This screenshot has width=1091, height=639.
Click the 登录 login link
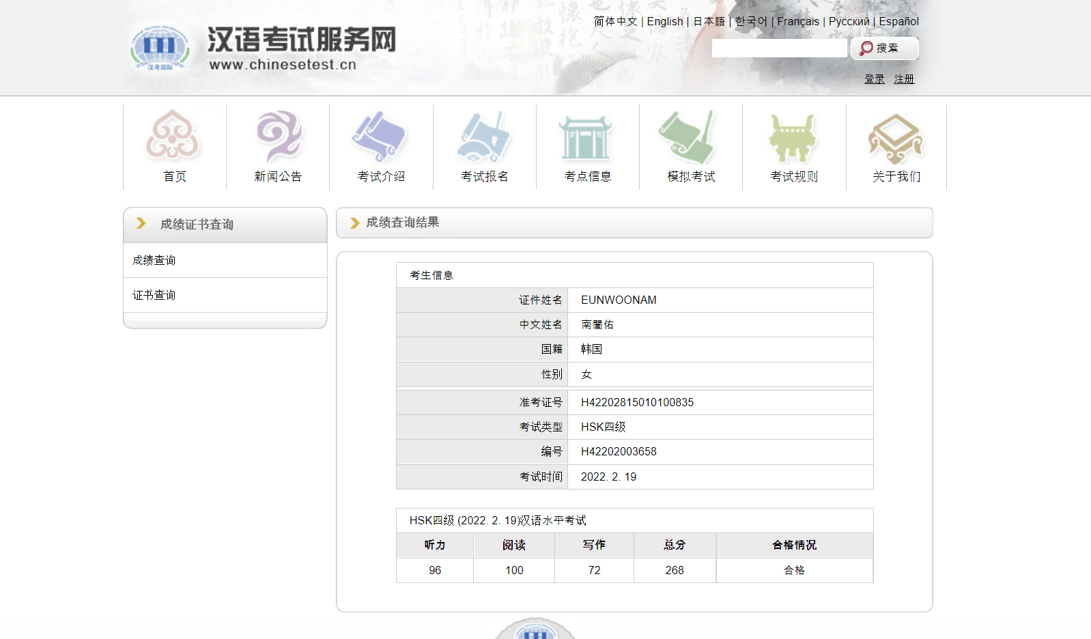pyautogui.click(x=875, y=79)
